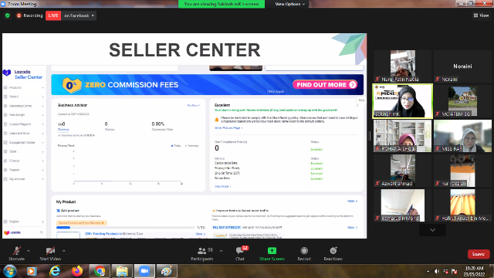Click the system tray volume icon

[x=437, y=271]
